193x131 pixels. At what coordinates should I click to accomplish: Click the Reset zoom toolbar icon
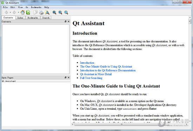coord(66,12)
